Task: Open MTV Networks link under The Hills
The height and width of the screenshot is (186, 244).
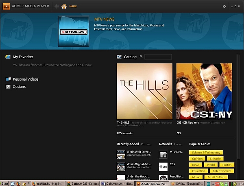Action: [125, 133]
